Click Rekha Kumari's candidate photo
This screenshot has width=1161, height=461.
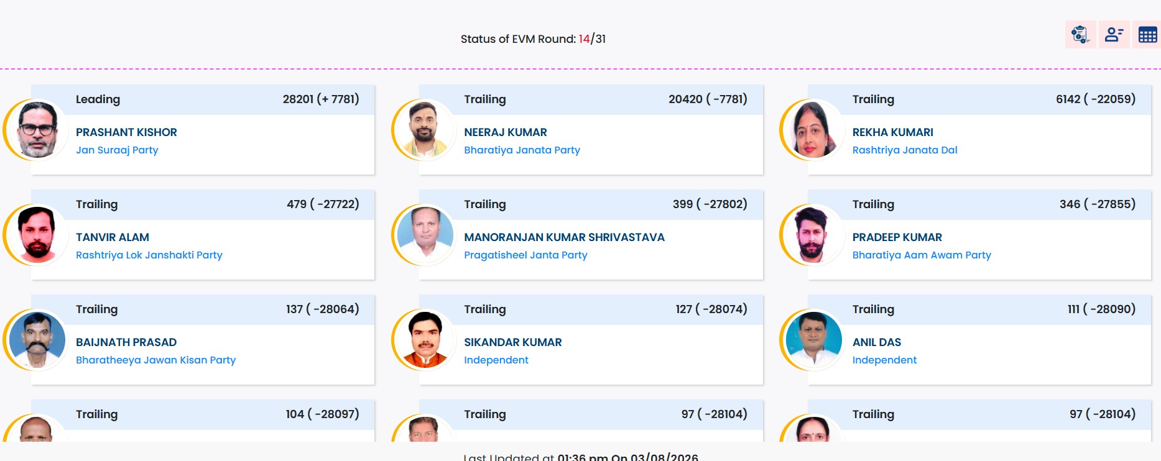[x=813, y=130]
